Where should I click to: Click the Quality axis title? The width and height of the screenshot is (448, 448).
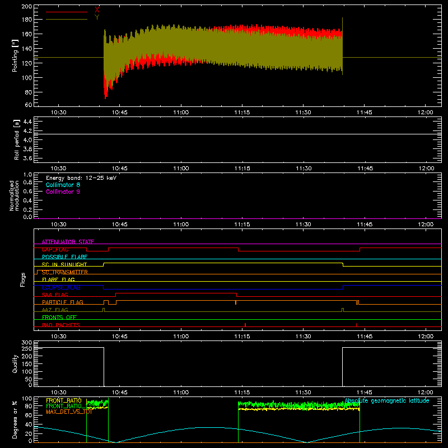pyautogui.click(x=15, y=363)
